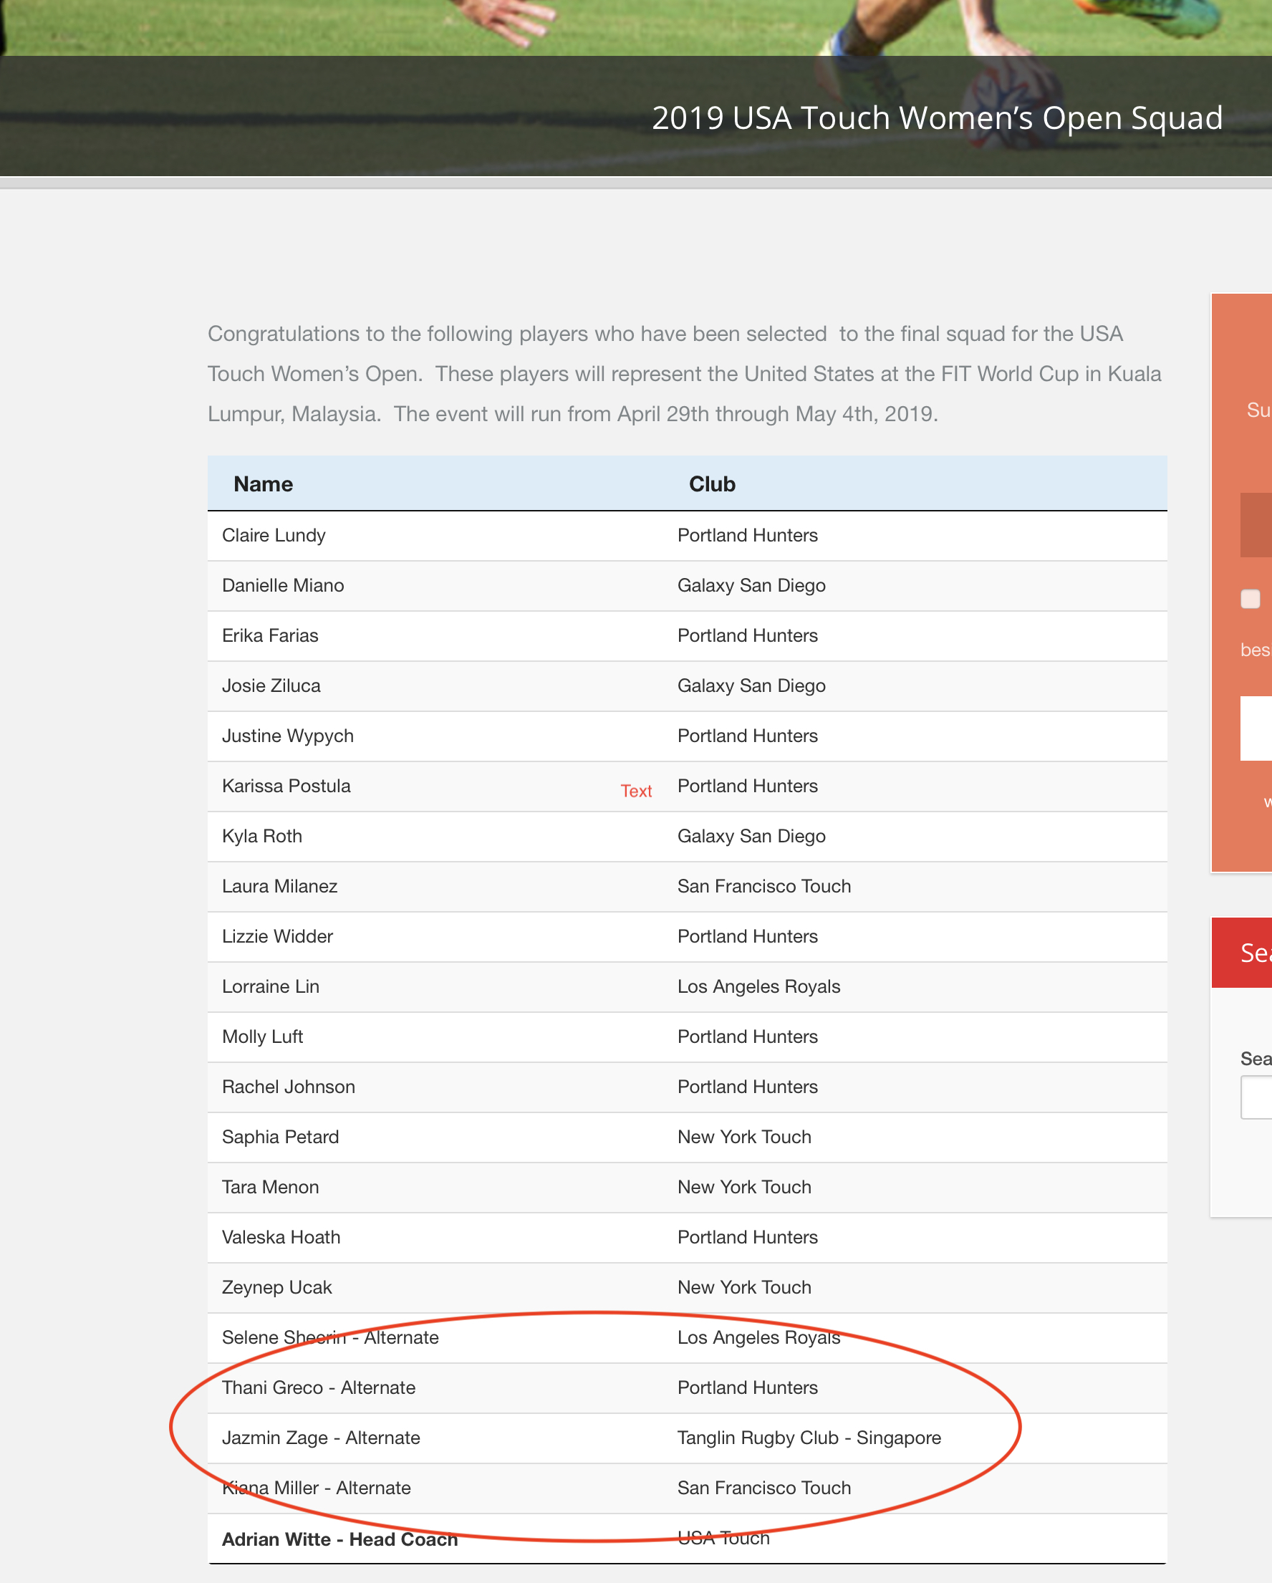Click San Francisco Touch beside Laura Milanez

pyautogui.click(x=764, y=887)
